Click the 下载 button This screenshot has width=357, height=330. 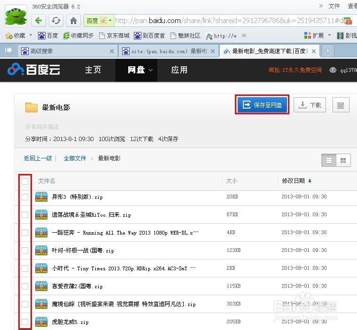click(x=310, y=105)
